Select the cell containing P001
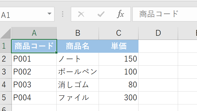This screenshot has height=111, width=197. [34, 59]
